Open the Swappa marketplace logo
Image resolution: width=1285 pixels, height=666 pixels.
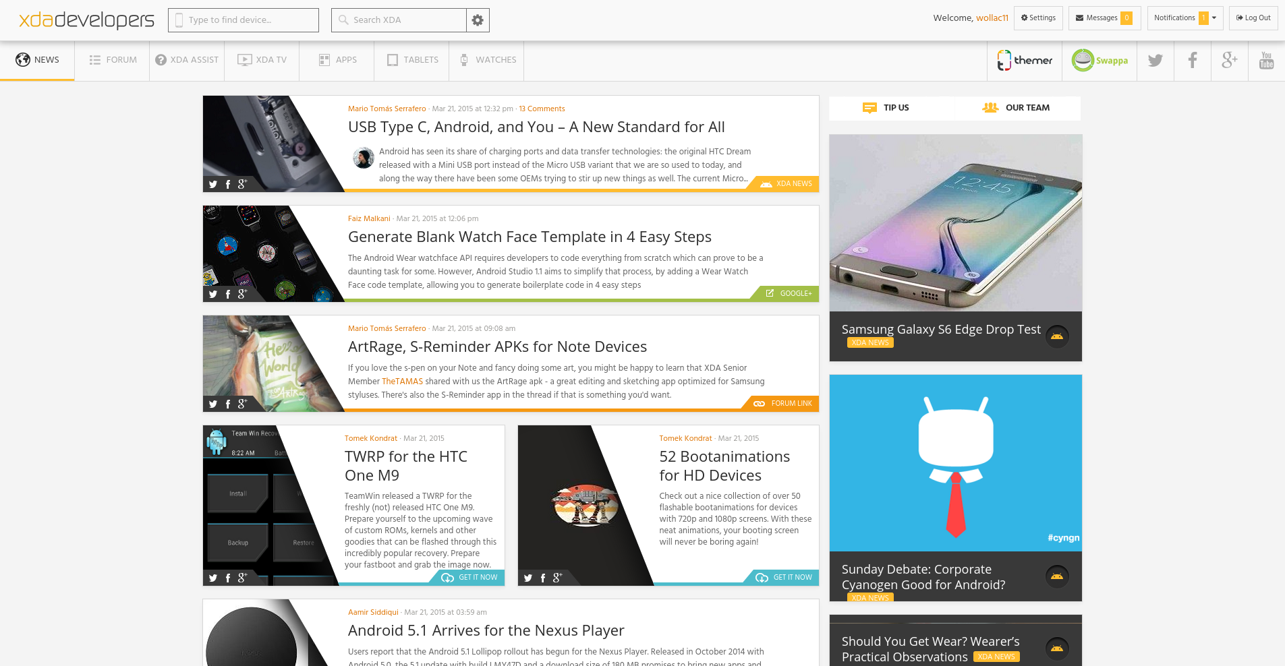point(1100,61)
